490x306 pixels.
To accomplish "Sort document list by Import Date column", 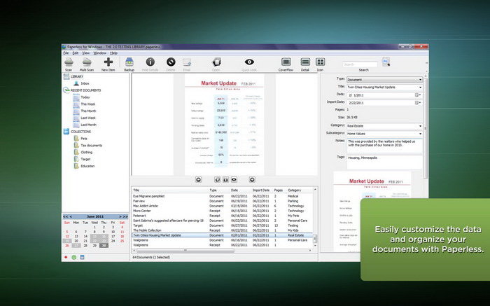I will point(262,190).
